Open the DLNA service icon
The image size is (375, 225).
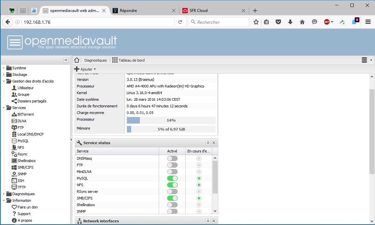coord(14,121)
